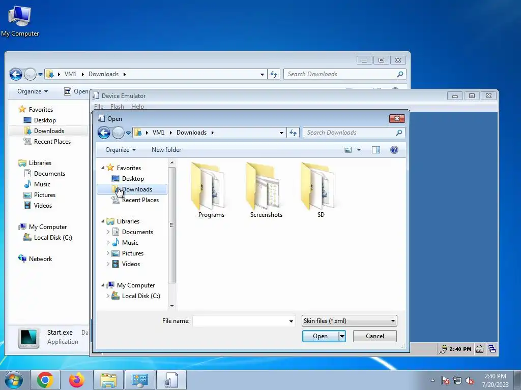Open Device Emulator taskbar icon
This screenshot has width=521, height=390.
171,380
